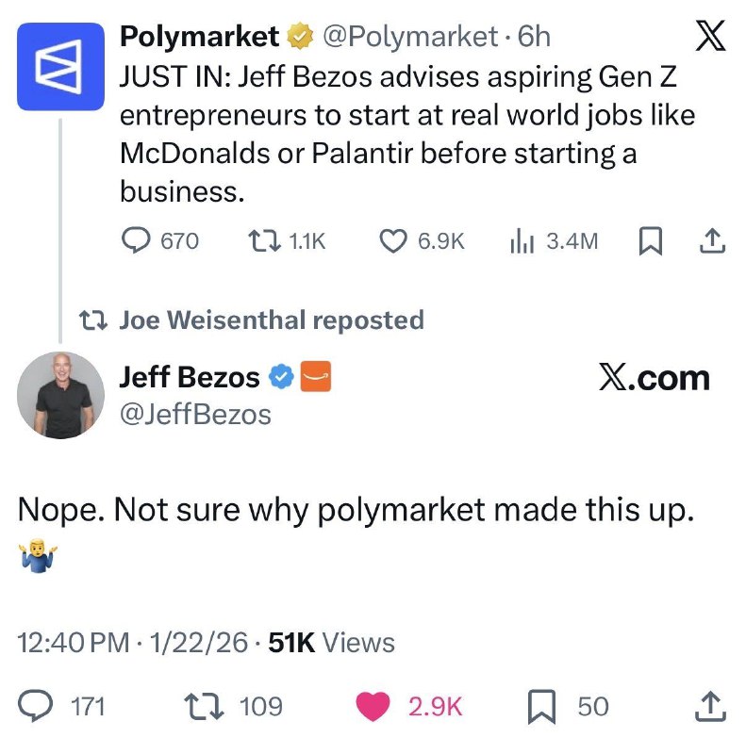
Task: Unlike Jeff Bezos's post
Action: [x=376, y=706]
